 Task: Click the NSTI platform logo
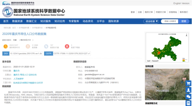click(18, 3)
